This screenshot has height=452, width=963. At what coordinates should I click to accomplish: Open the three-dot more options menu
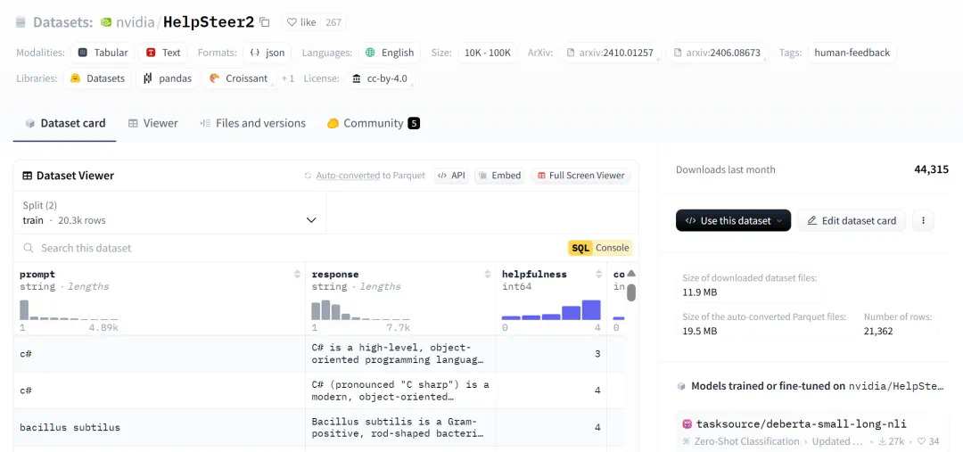coord(923,221)
